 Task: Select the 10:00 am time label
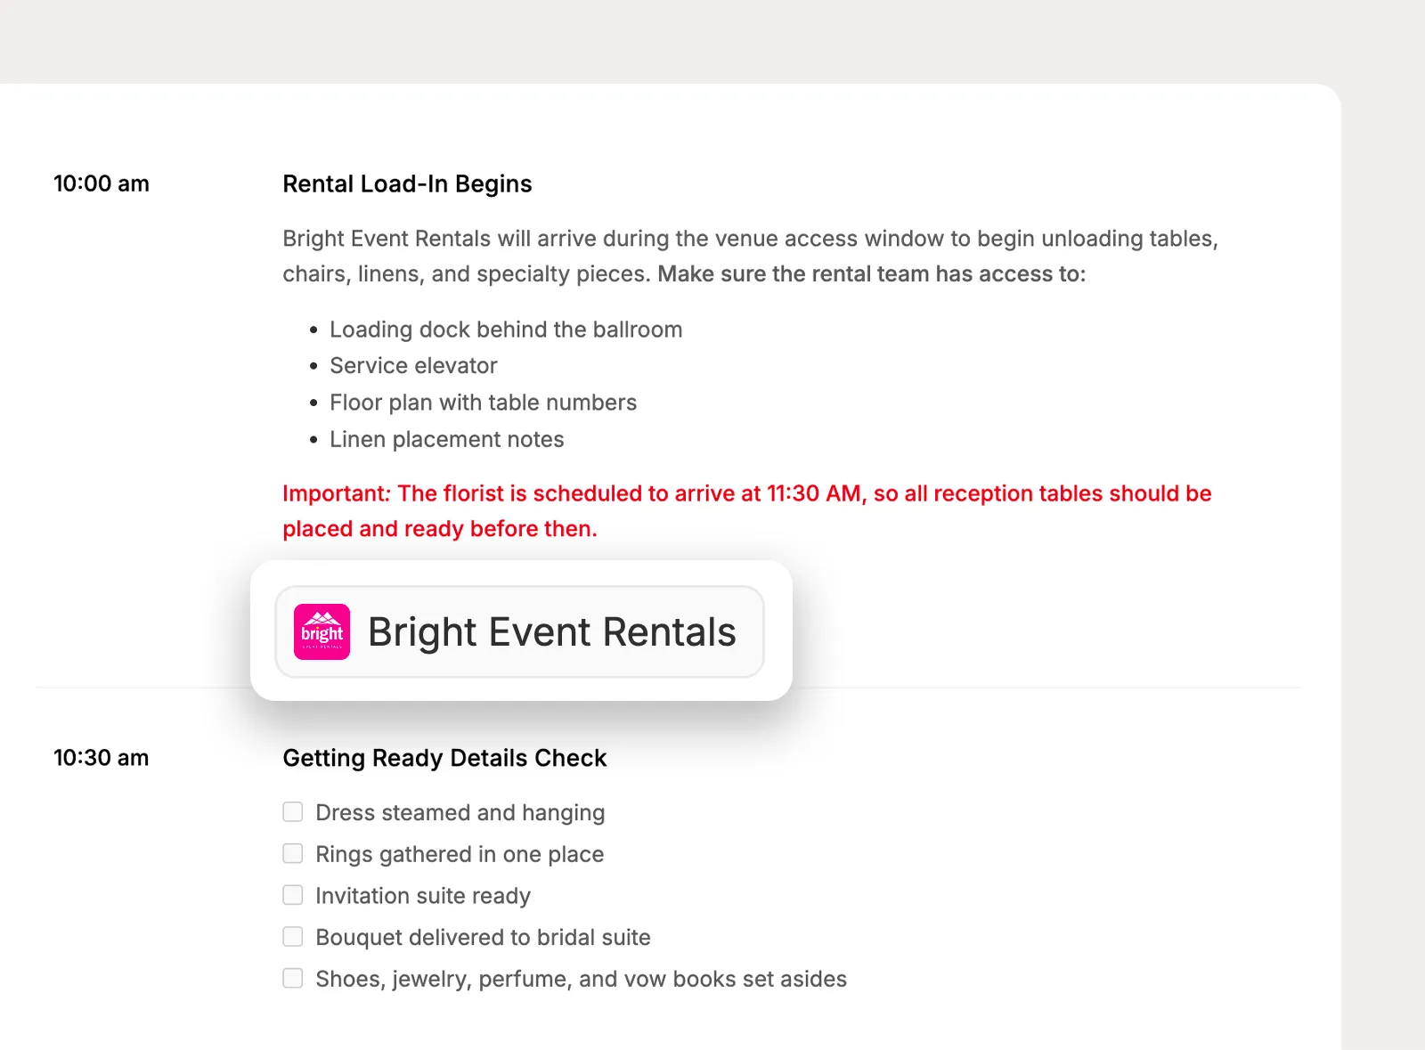point(102,183)
